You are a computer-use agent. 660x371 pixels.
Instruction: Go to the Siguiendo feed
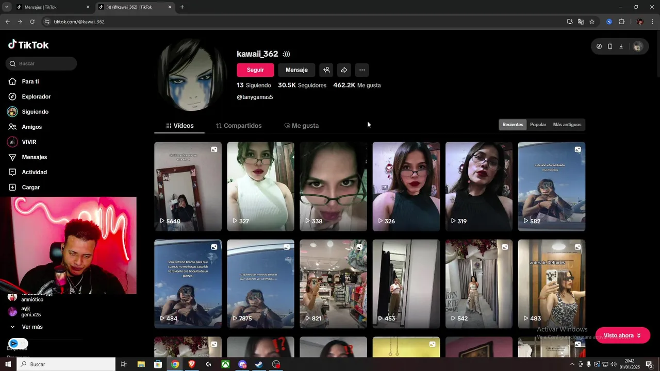point(35,112)
